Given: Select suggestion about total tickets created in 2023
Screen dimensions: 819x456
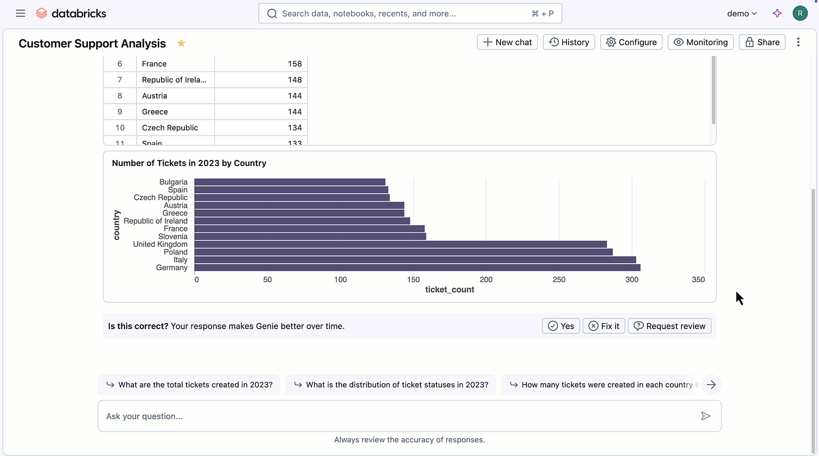Looking at the screenshot, I should pyautogui.click(x=189, y=385).
